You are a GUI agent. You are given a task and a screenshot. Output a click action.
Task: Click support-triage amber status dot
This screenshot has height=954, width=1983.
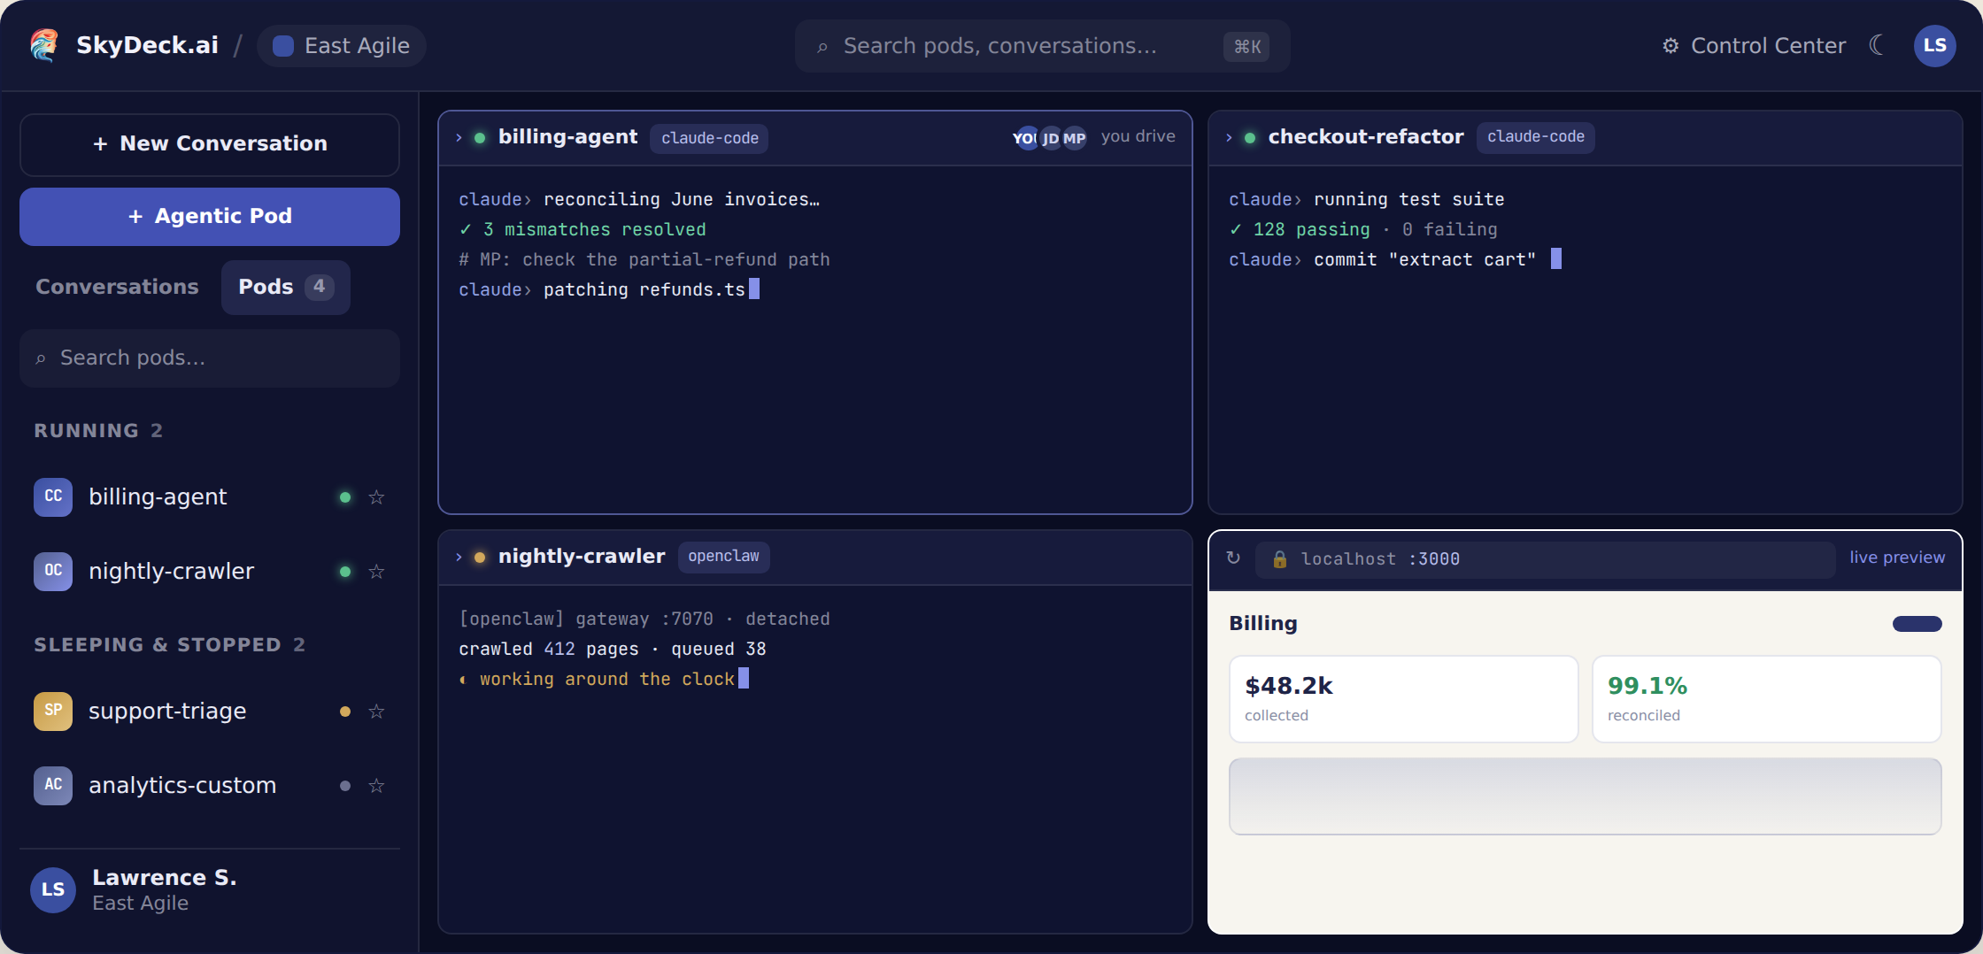pos(345,712)
